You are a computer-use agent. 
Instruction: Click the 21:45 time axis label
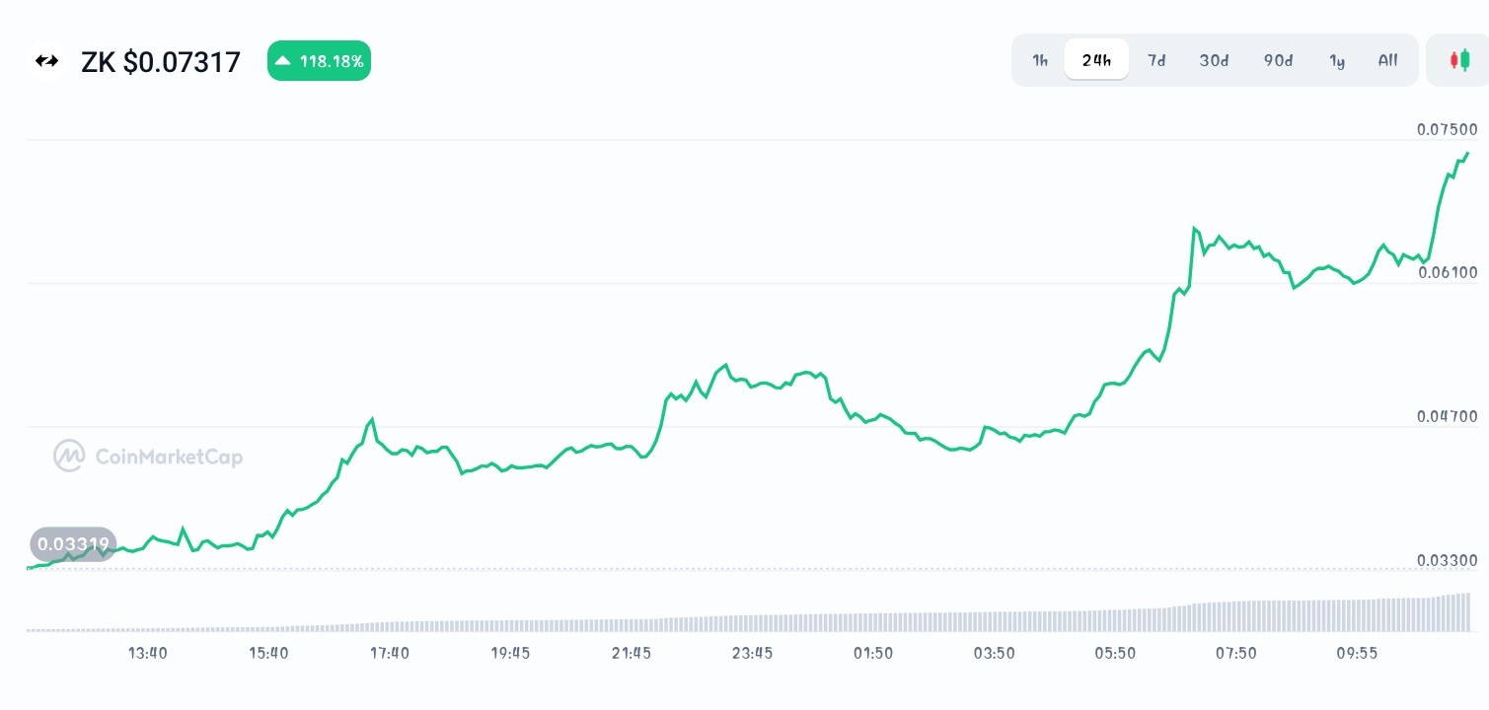click(631, 653)
